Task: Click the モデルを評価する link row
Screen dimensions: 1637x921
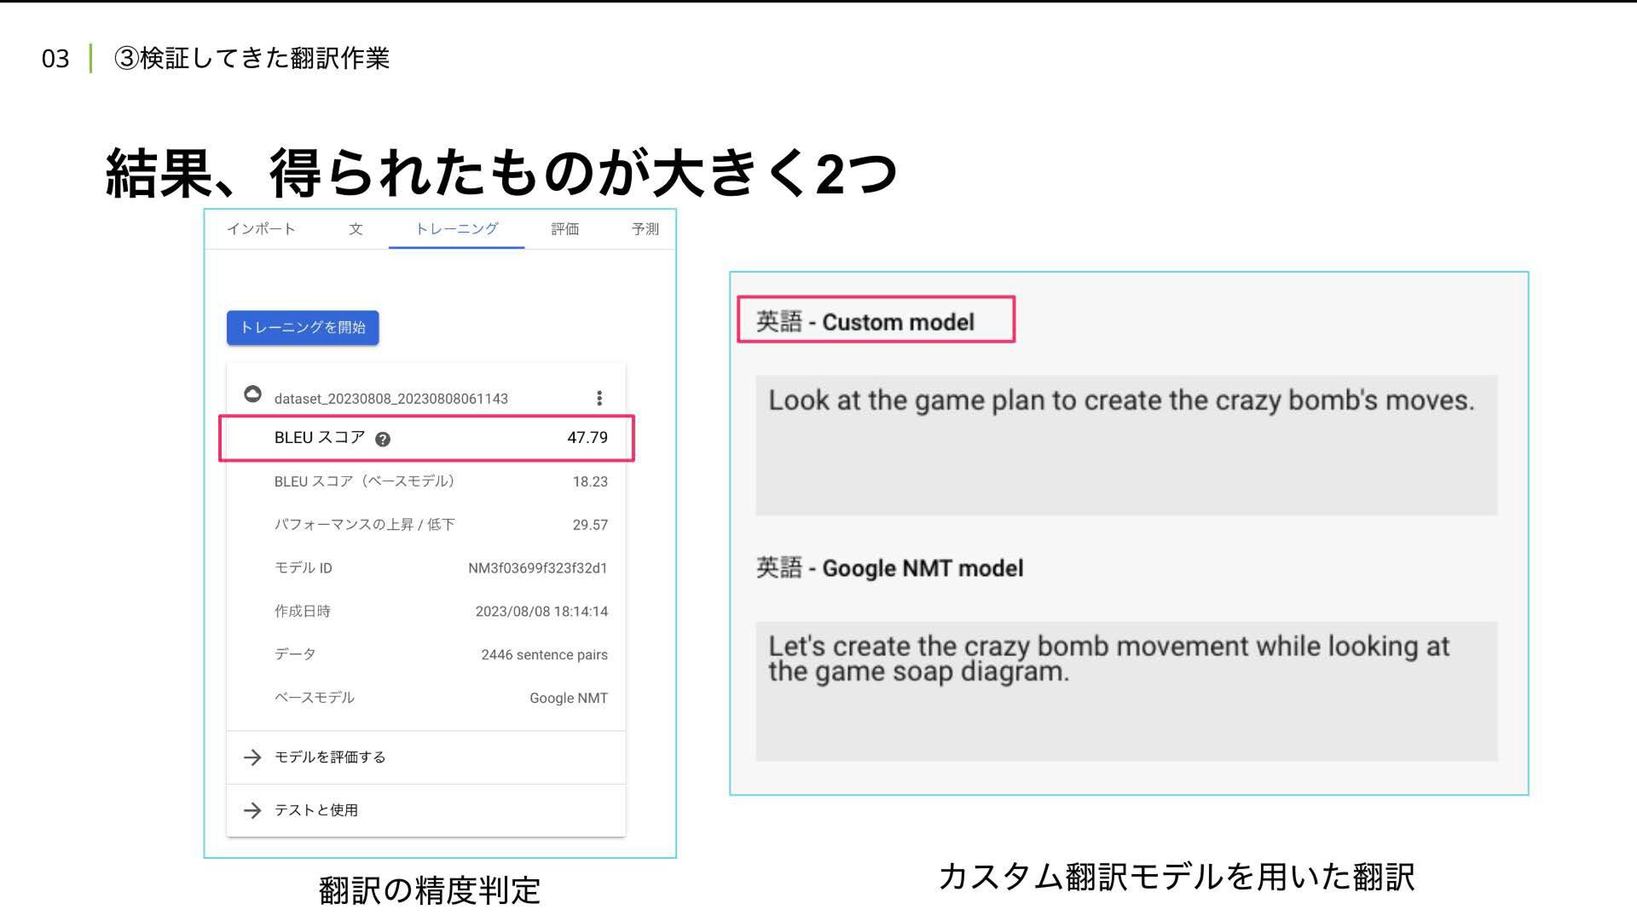Action: (330, 757)
